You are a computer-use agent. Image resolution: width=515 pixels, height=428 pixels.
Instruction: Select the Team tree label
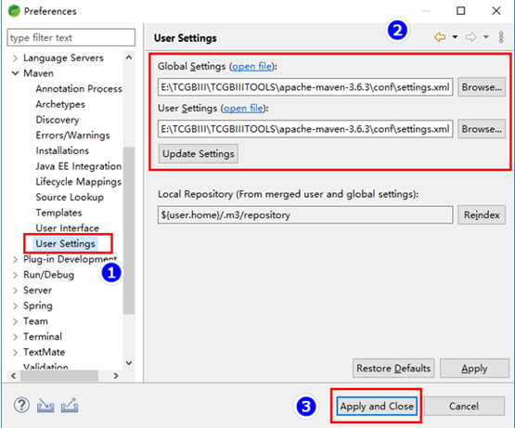coord(35,321)
